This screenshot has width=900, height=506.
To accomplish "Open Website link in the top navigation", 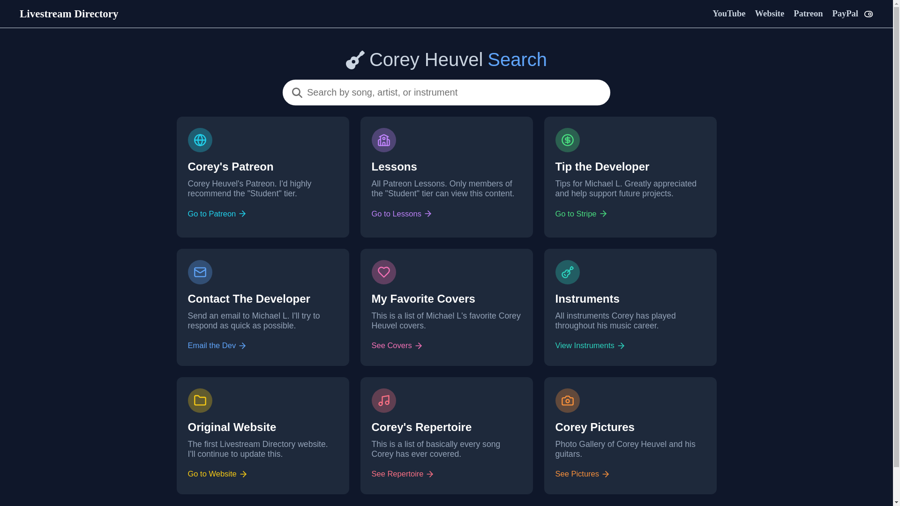I will (x=769, y=14).
